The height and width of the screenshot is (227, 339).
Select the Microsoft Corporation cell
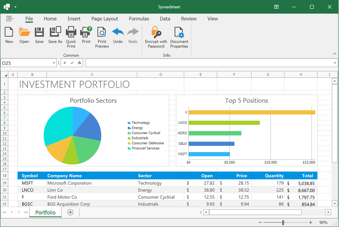92,183
